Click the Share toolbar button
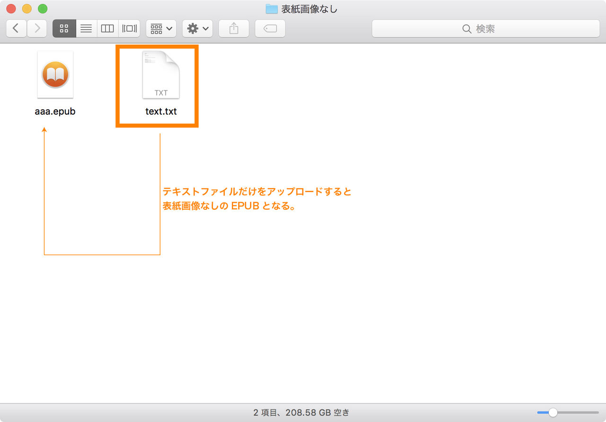Viewport: 606px width, 422px height. pyautogui.click(x=233, y=28)
